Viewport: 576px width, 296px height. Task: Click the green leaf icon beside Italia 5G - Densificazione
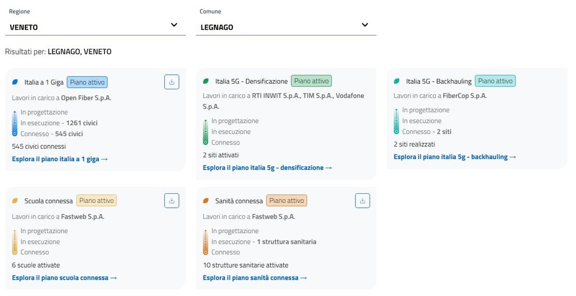coord(206,81)
